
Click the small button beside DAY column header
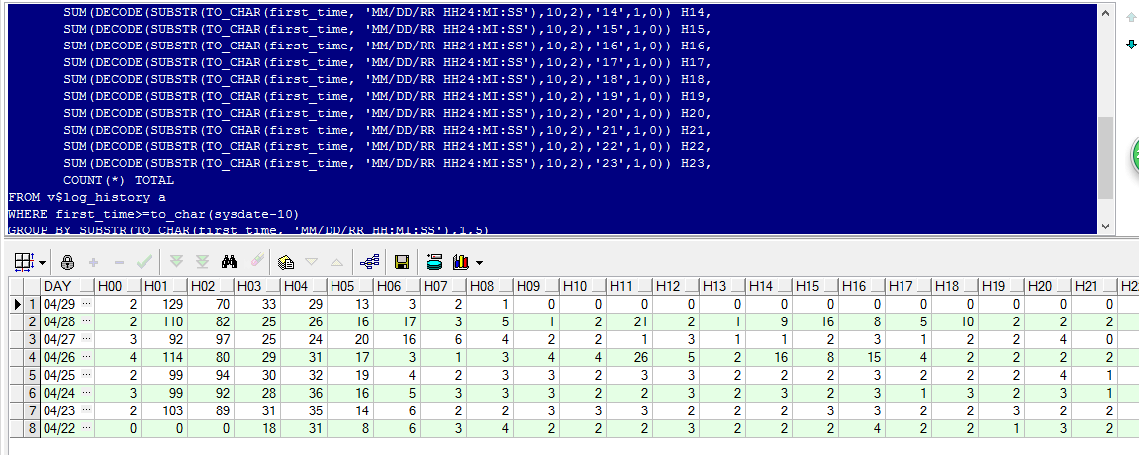(x=86, y=286)
